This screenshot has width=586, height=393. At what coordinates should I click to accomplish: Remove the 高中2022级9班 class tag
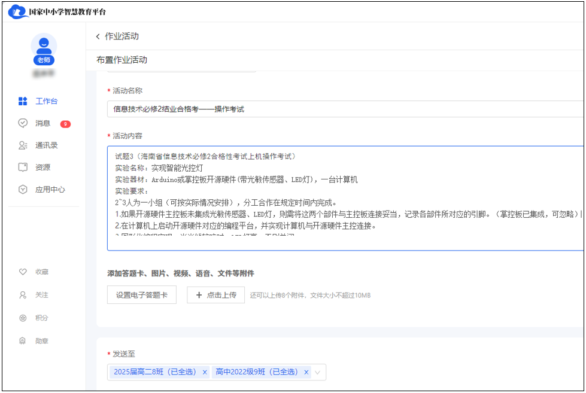tap(306, 372)
